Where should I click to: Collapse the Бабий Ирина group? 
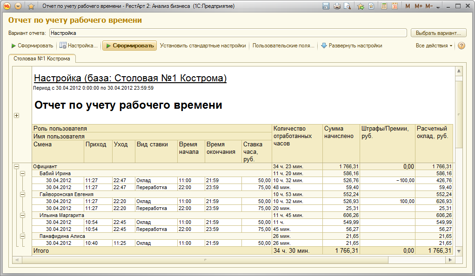(x=23, y=173)
